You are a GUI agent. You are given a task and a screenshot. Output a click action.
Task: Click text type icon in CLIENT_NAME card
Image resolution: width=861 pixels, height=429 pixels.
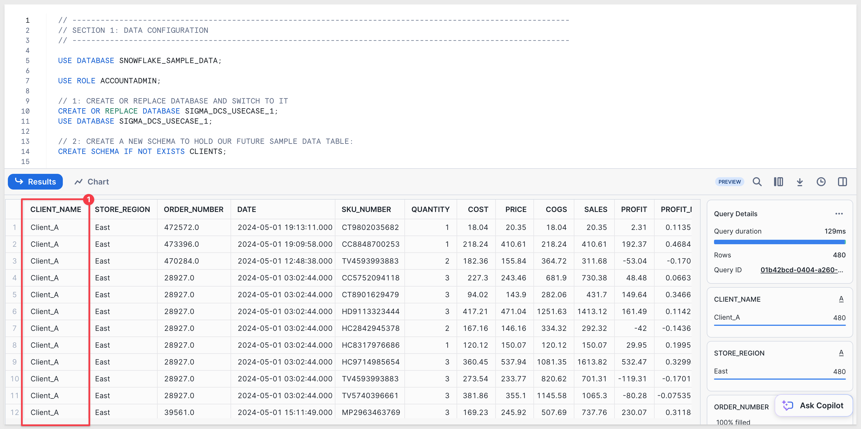(841, 299)
